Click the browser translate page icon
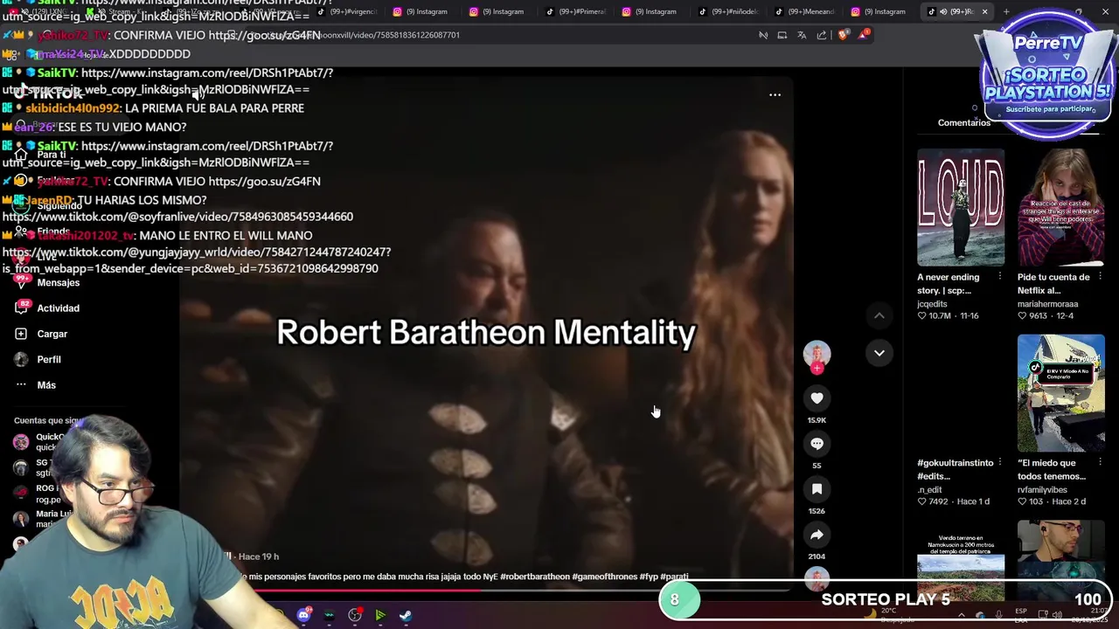The width and height of the screenshot is (1119, 629). (802, 35)
